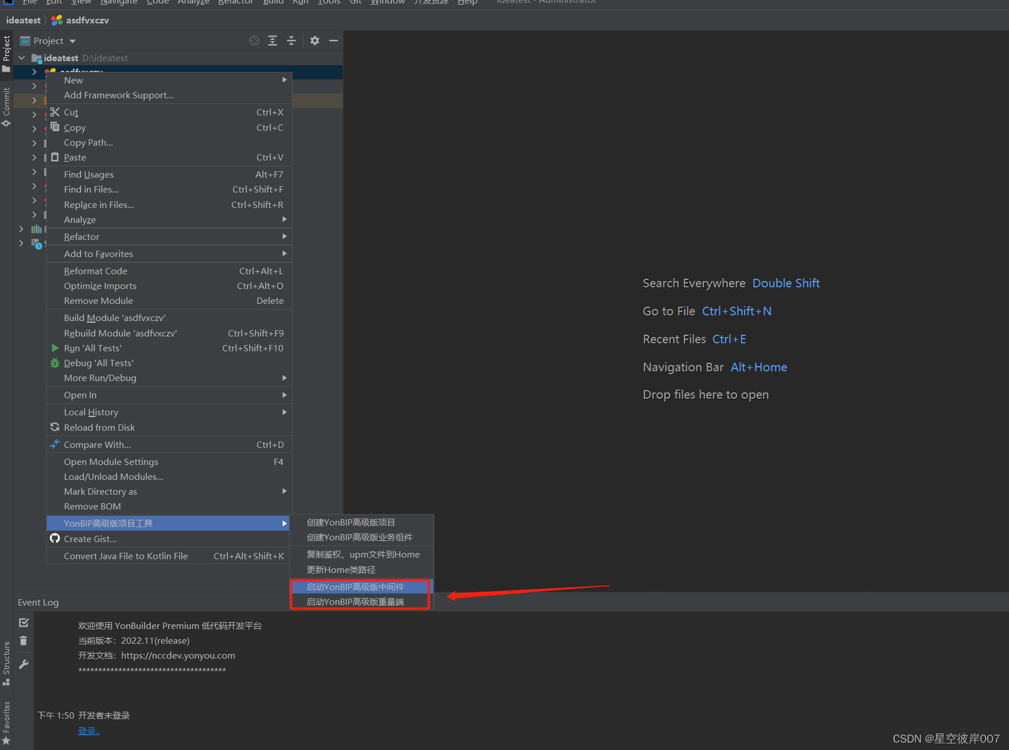Open the New submenu
1009x750 pixels.
[169, 80]
